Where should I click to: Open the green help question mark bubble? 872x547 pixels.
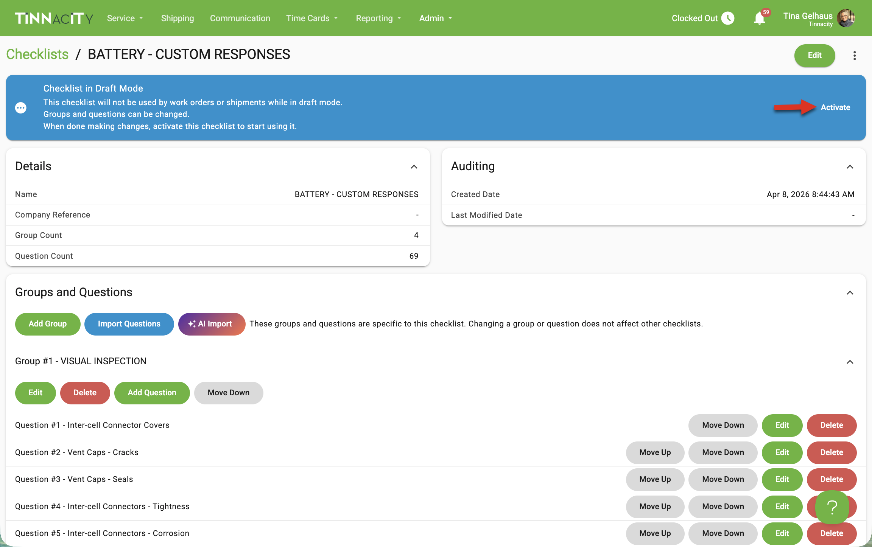tap(832, 507)
